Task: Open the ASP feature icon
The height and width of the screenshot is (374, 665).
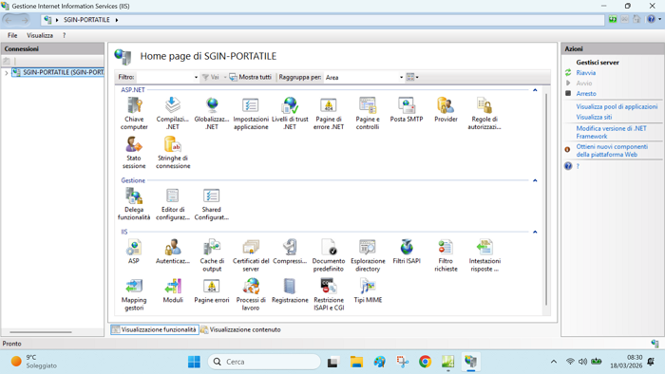Action: pyautogui.click(x=134, y=252)
